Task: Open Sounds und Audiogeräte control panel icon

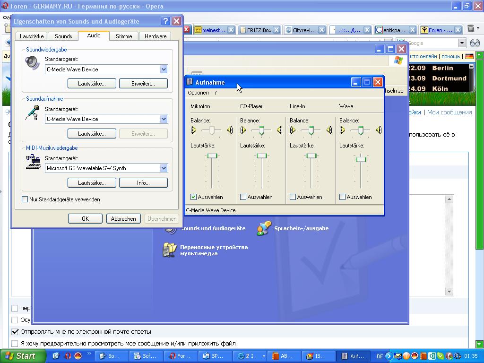Action: 171,229
